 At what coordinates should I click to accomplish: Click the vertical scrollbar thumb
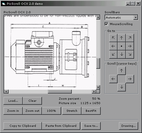point(98,63)
